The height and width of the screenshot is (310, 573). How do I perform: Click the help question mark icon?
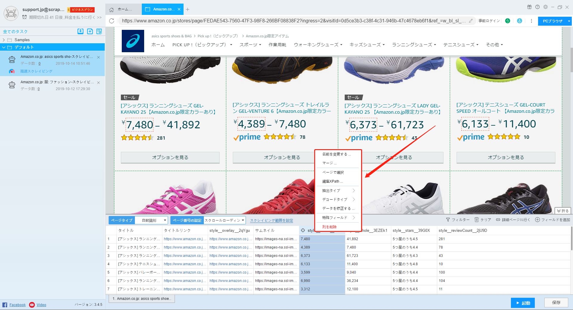[x=537, y=7]
